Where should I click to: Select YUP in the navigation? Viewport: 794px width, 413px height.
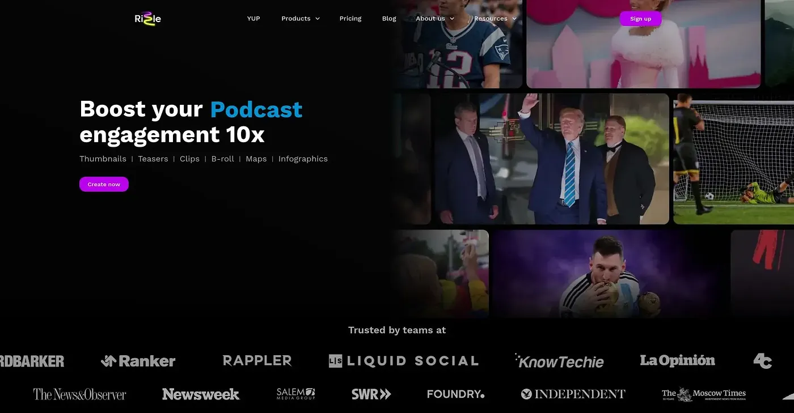[254, 19]
